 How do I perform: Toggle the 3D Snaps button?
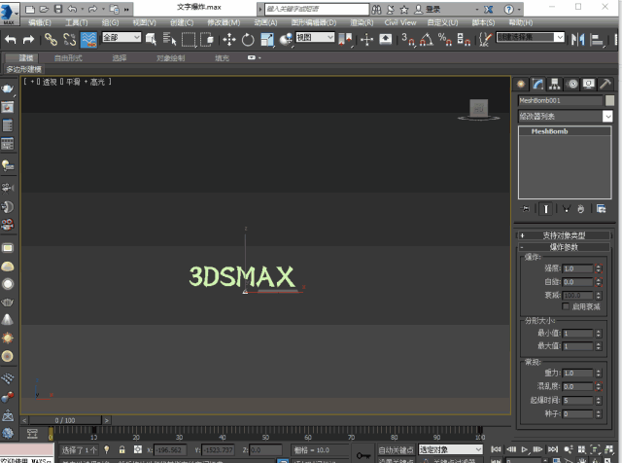click(408, 39)
